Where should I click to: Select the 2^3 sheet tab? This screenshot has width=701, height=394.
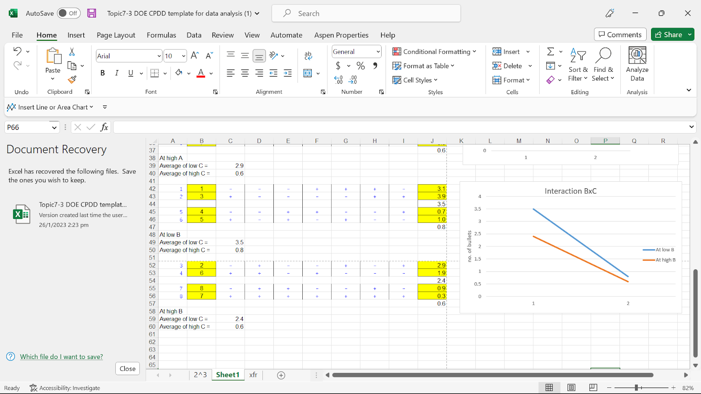point(200,375)
